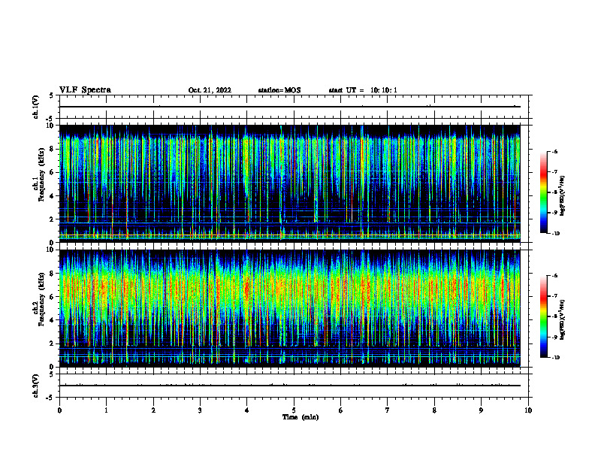Select the "Time (min)" axis title
This screenshot has height=460, width=595.
pyautogui.click(x=301, y=417)
